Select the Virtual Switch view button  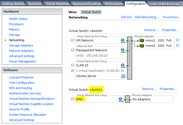(x=91, y=12)
